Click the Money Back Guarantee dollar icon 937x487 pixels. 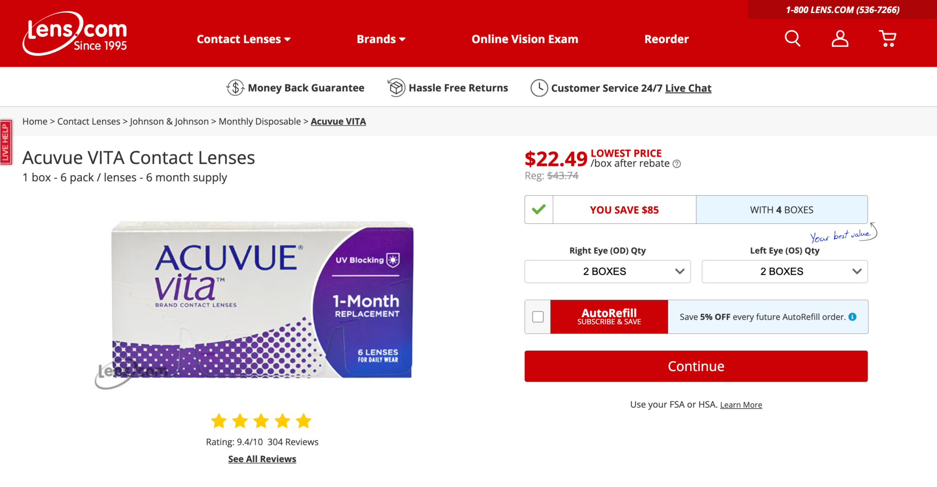[x=235, y=88]
